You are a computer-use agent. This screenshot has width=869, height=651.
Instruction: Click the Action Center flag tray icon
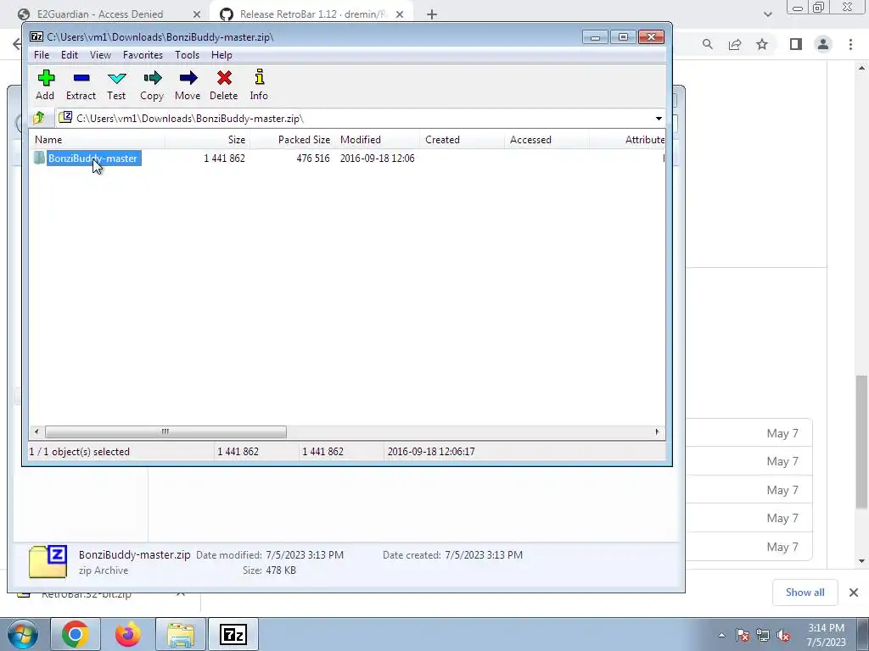(743, 636)
